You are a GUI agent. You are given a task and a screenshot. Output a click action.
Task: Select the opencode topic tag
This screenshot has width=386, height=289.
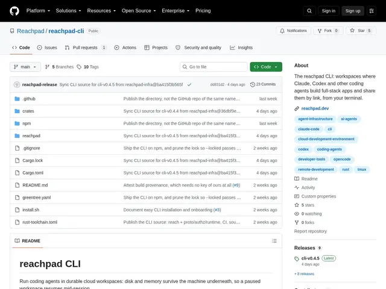click(342, 159)
